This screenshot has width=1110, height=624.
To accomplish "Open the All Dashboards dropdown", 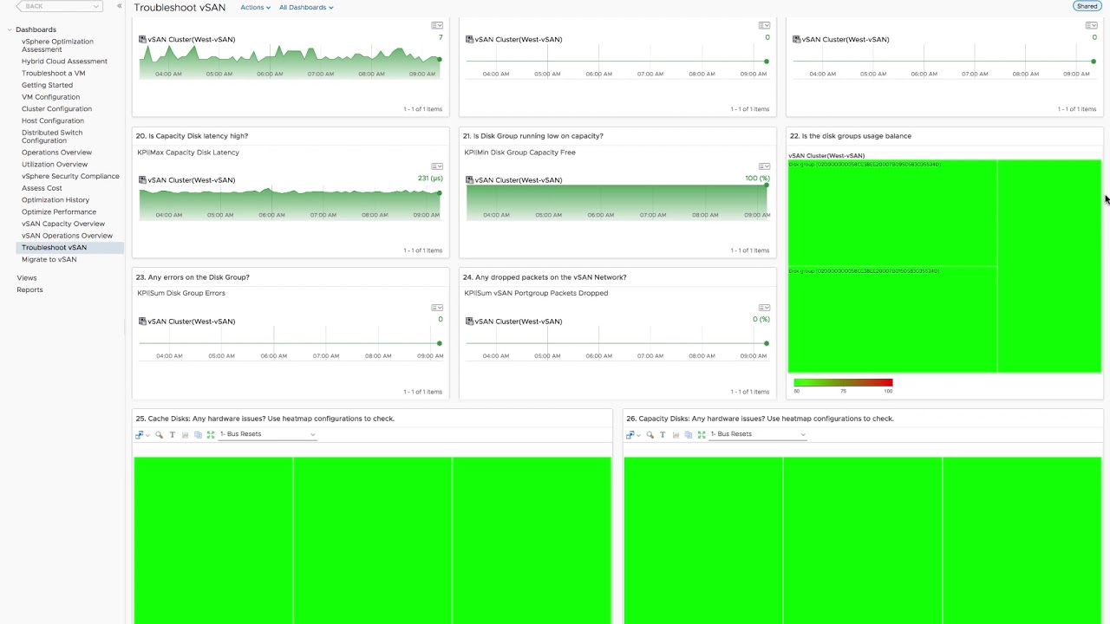I will [306, 7].
